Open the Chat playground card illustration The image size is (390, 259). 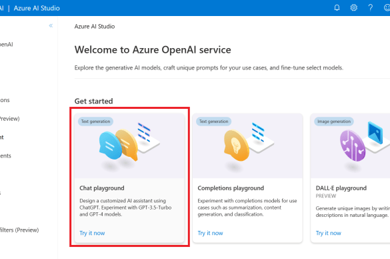click(129, 146)
